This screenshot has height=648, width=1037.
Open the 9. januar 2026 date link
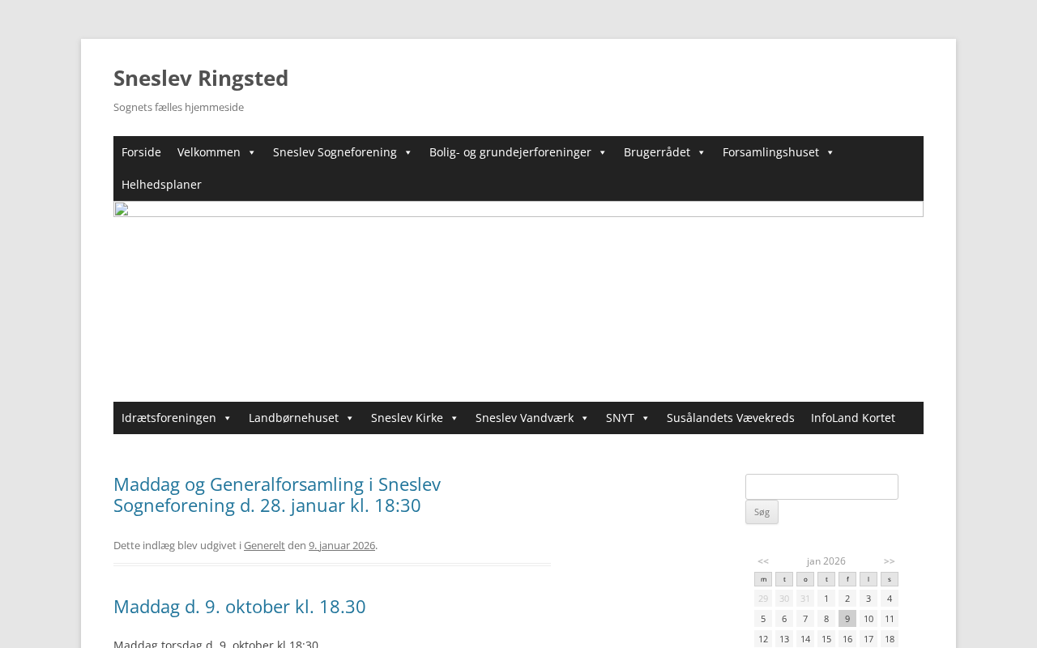coord(342,545)
